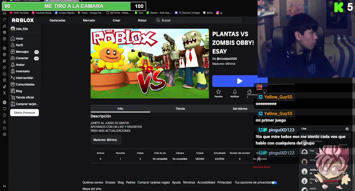Switch to the Info. tab
Image resolution: width=355 pixels, height=191 pixels.
[x=120, y=108]
